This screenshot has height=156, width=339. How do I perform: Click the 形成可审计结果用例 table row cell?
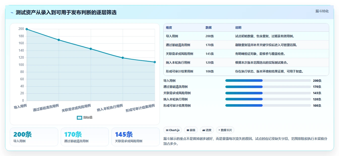179,71
